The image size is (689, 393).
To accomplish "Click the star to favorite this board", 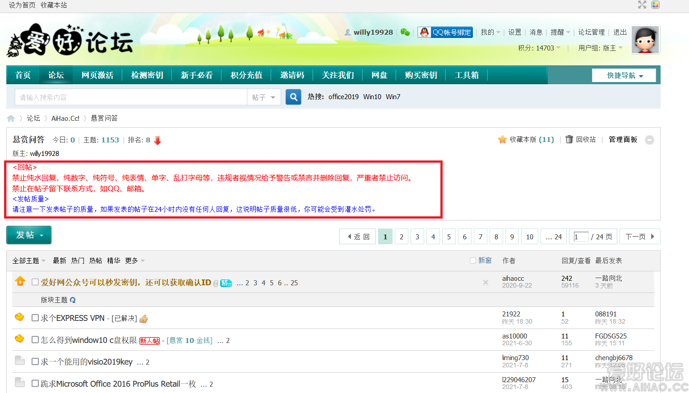I will pyautogui.click(x=502, y=140).
